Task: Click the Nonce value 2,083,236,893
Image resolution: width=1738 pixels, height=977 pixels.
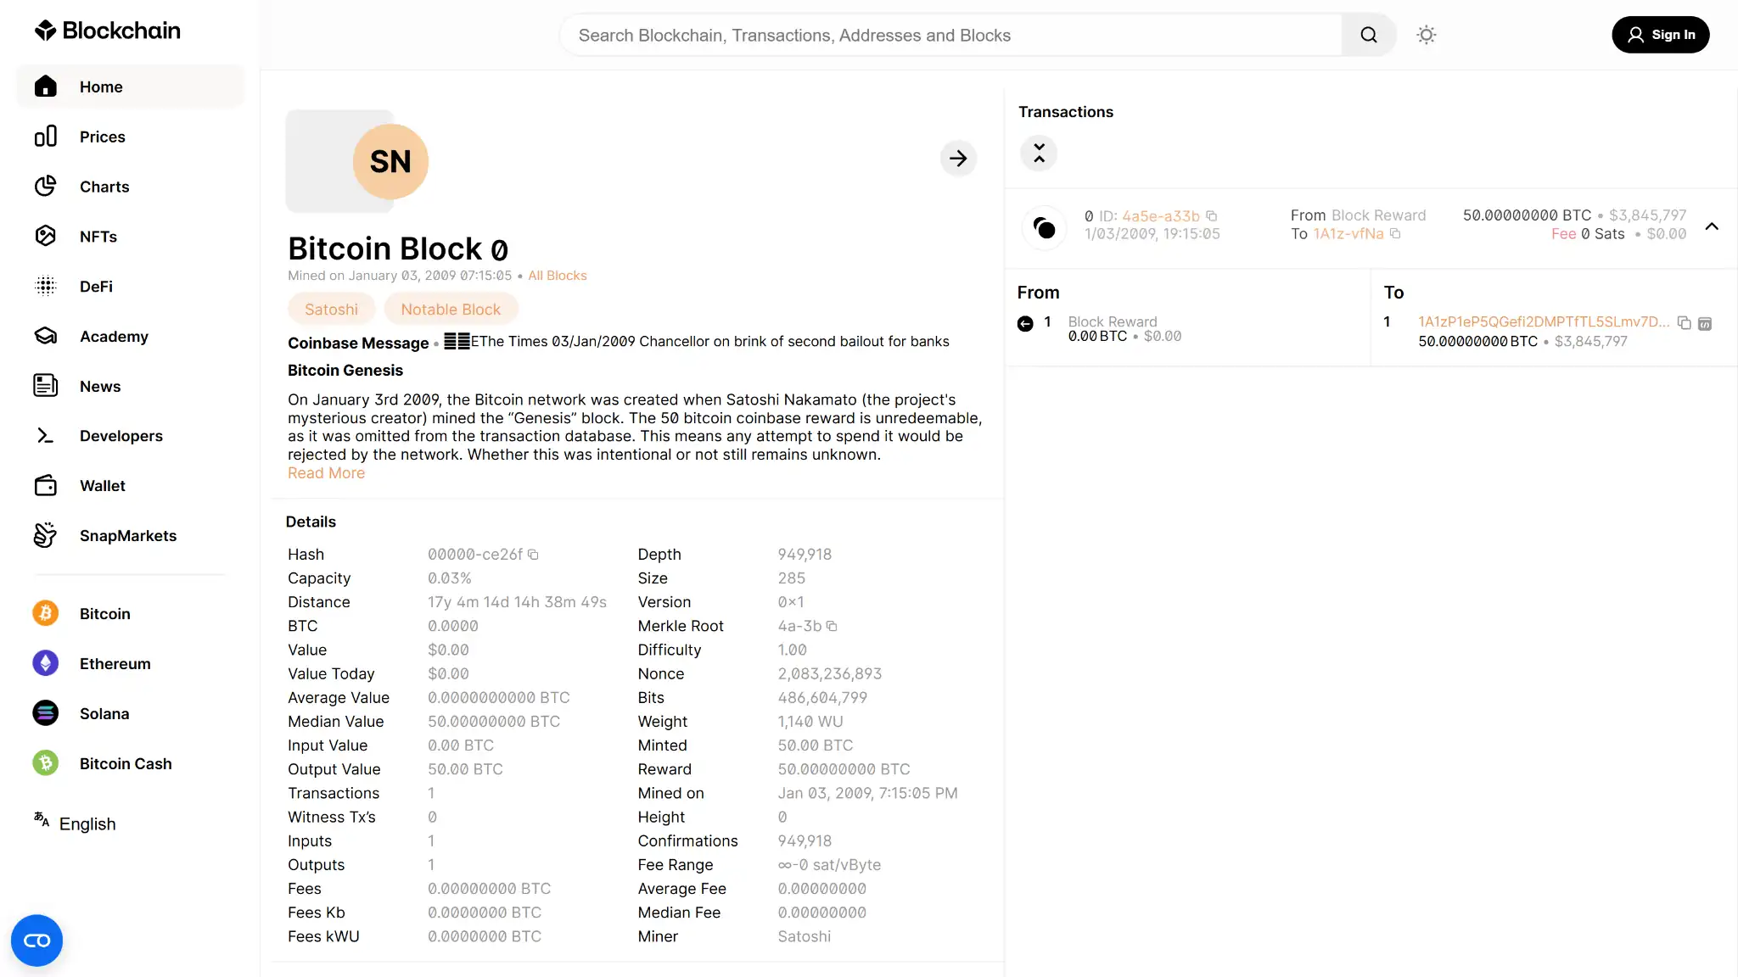Action: [829, 674]
